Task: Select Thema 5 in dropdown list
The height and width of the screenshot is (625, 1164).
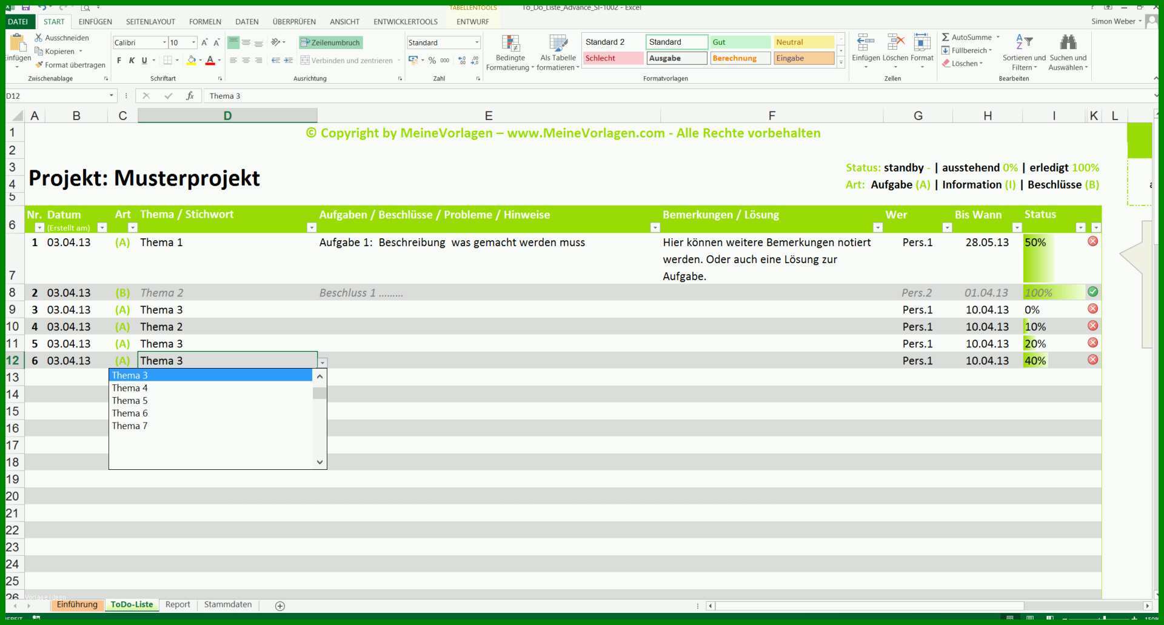Action: pyautogui.click(x=210, y=401)
